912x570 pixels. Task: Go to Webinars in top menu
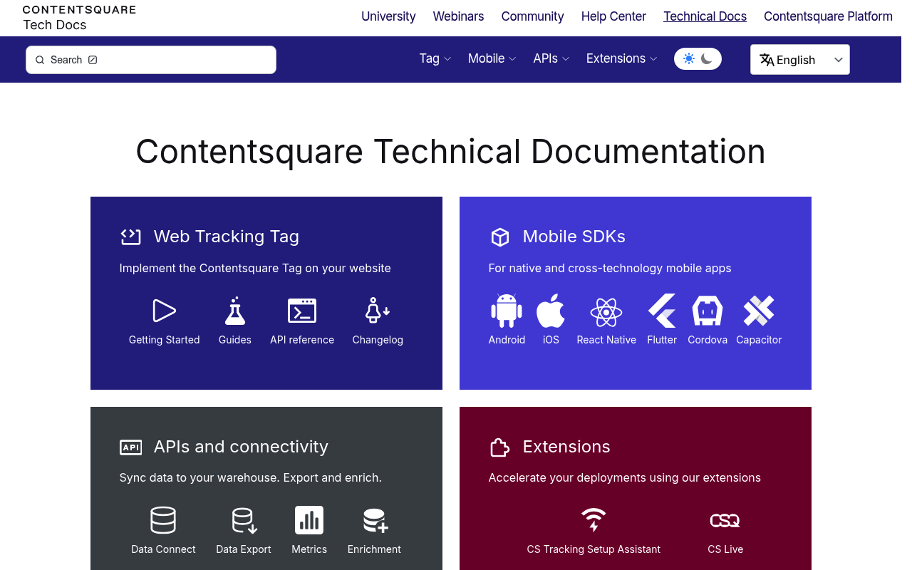click(458, 16)
